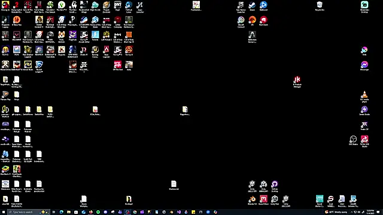Open the OBS Studio shortcut
383x215 pixels.
[353, 140]
